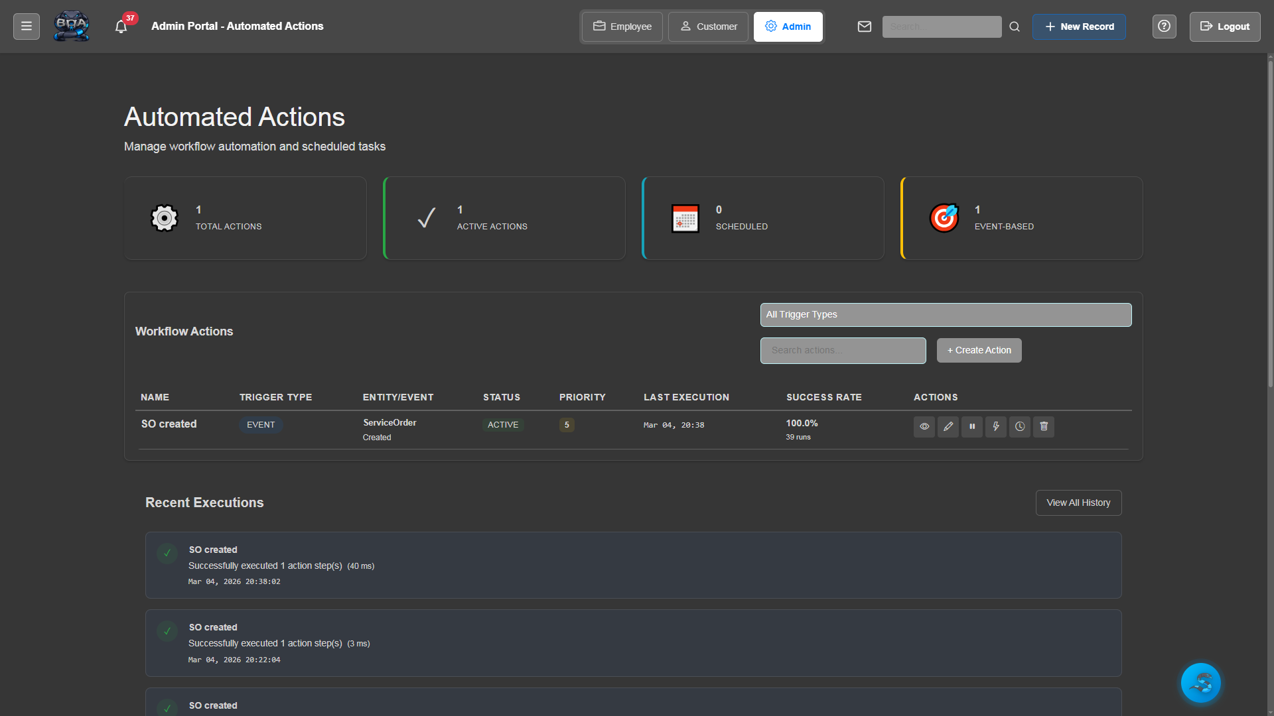Screen dimensions: 1274x716
Task: Delete the SO created action
Action: pyautogui.click(x=1043, y=427)
